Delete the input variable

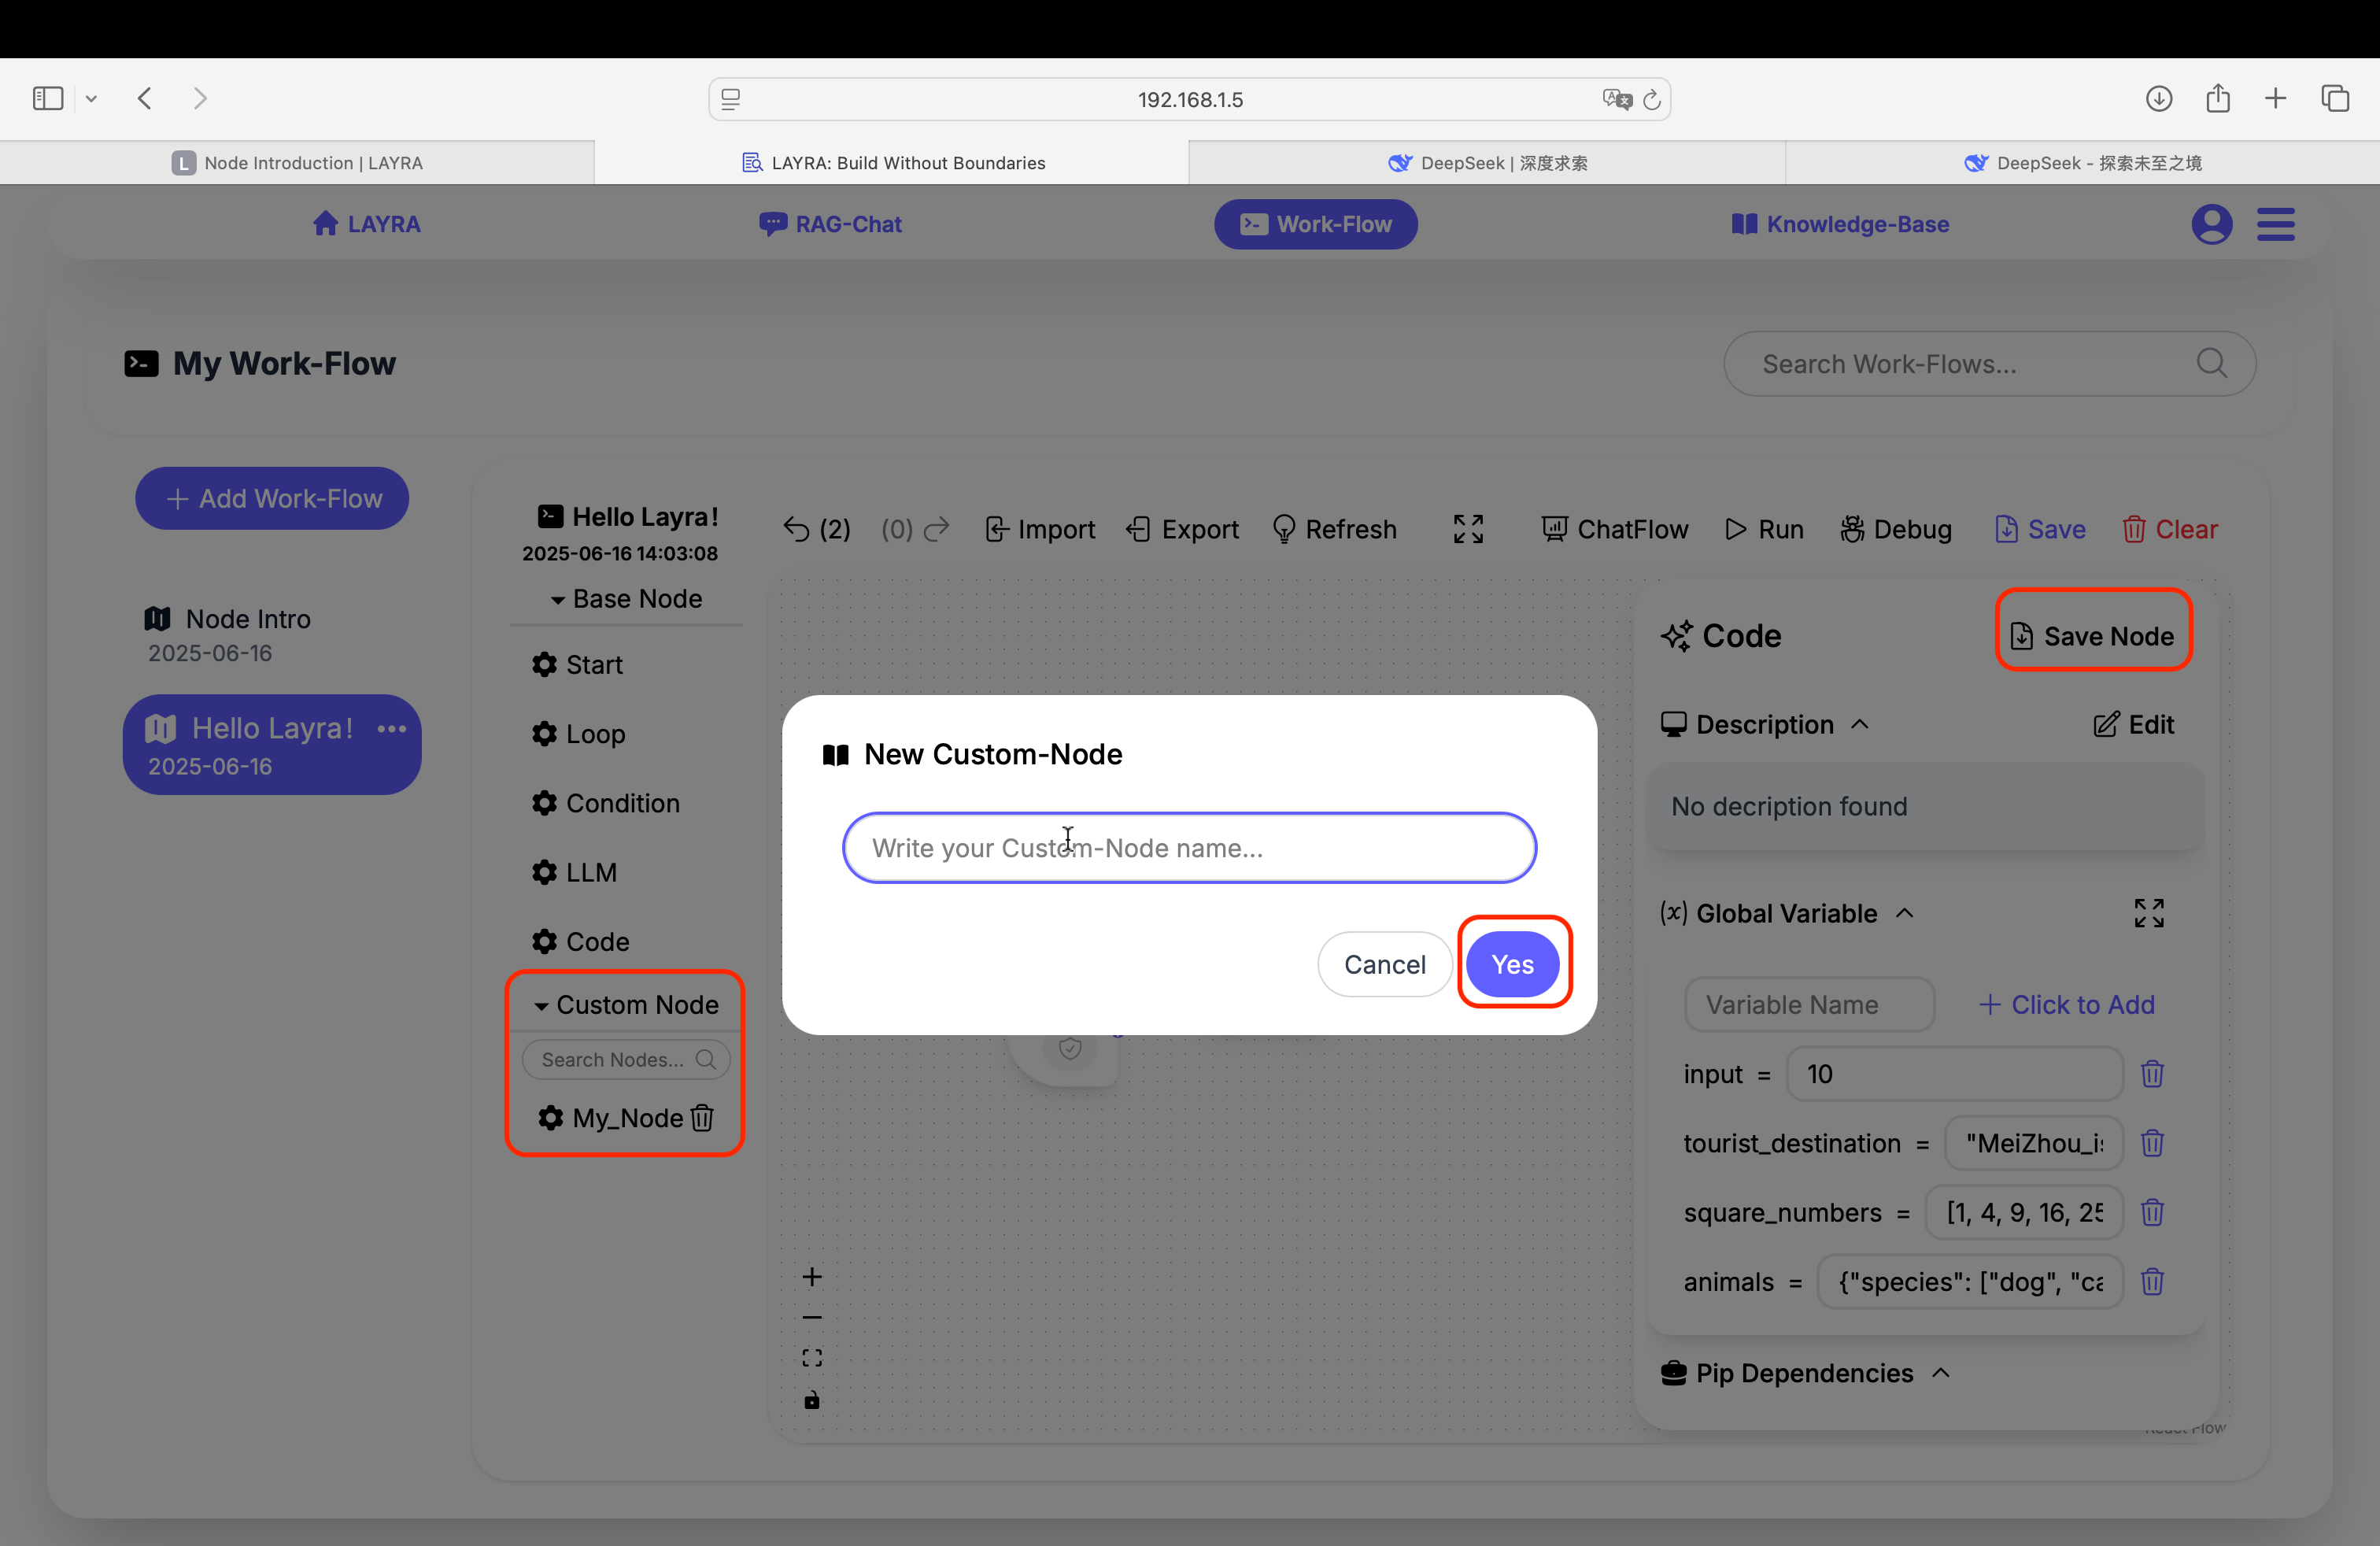(2152, 1074)
